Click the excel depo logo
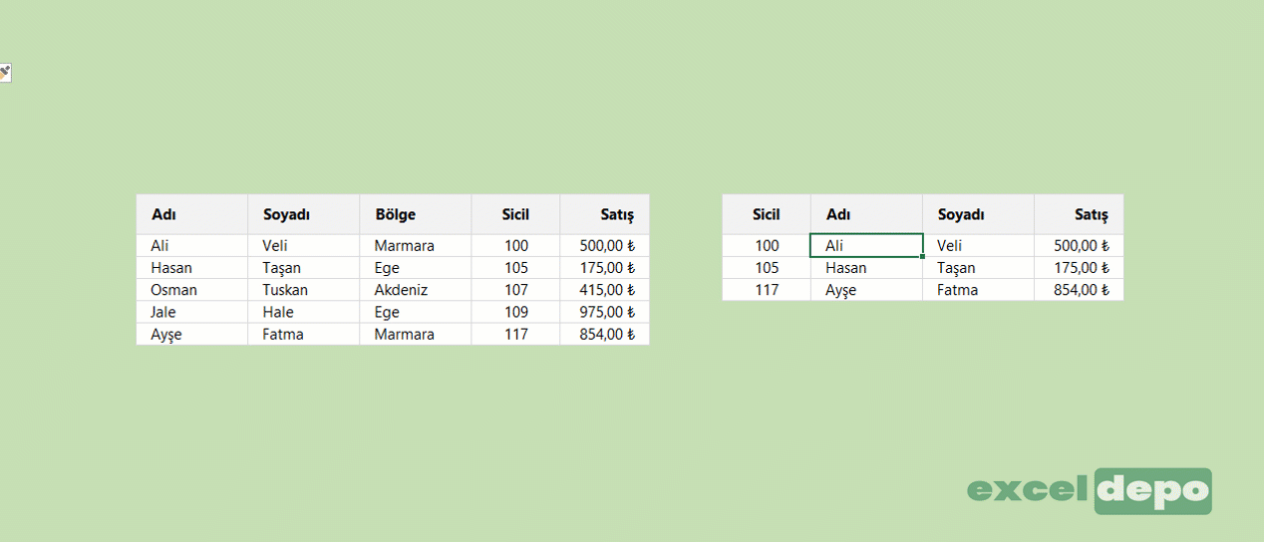This screenshot has height=542, width=1264. [x=1090, y=490]
